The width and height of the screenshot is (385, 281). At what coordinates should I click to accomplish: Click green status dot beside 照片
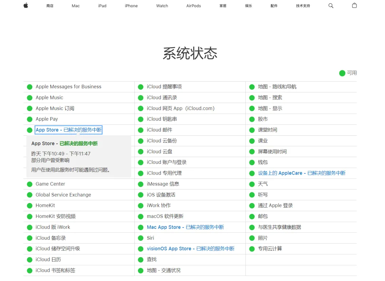pos(252,238)
